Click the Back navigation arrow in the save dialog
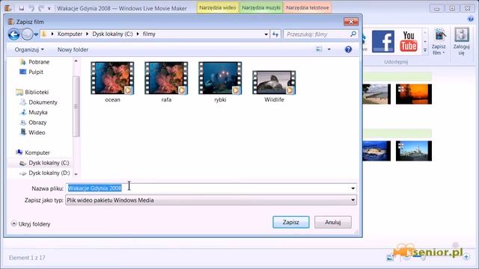This screenshot has width=479, height=269. pos(13,34)
